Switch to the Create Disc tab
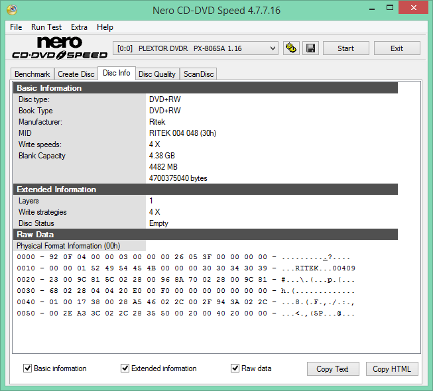This screenshot has height=391, width=433. pos(76,74)
